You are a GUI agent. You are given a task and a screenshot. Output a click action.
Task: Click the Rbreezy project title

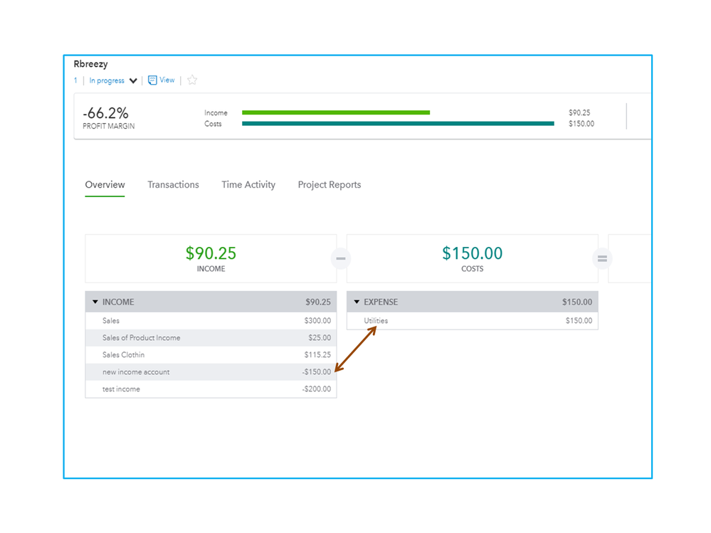click(90, 64)
